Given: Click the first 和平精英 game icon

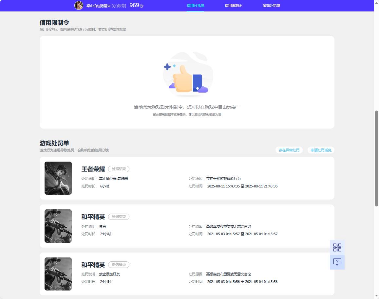Looking at the screenshot, I should pos(58,226).
